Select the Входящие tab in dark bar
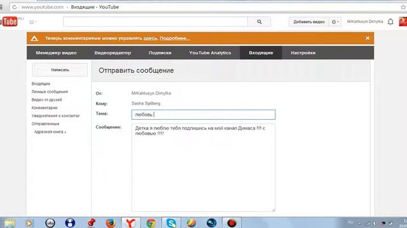 tap(261, 53)
